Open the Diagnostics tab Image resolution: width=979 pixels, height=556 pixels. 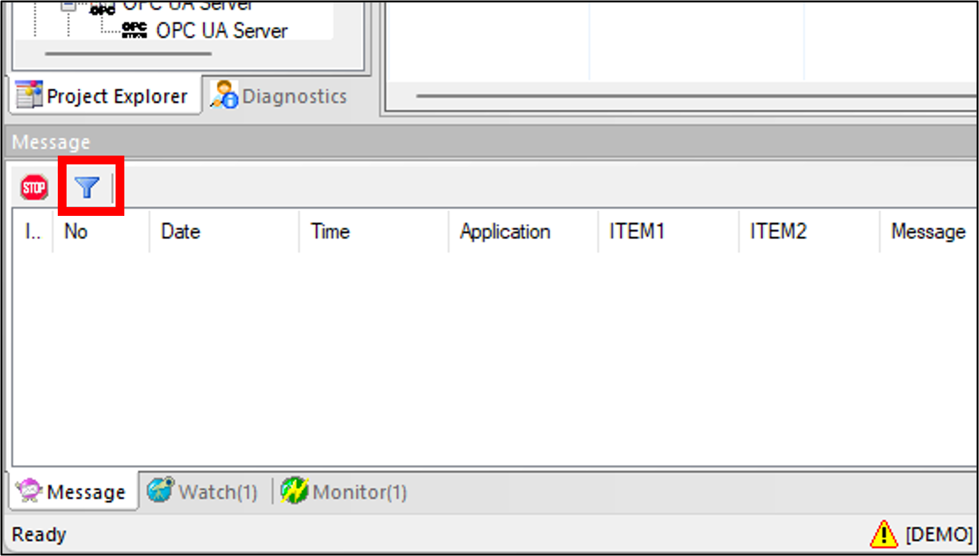[x=280, y=96]
